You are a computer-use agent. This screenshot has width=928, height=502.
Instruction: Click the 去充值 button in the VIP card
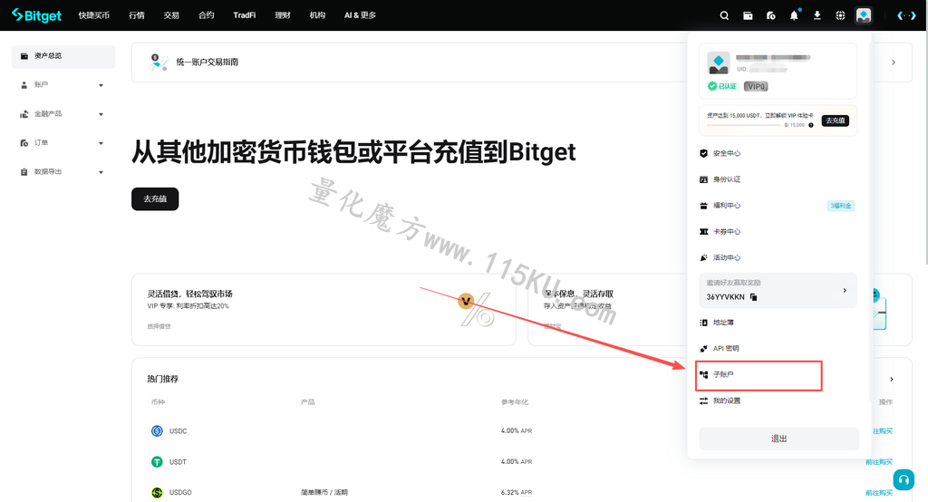tap(835, 121)
